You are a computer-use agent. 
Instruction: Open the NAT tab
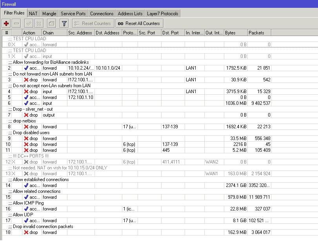(x=33, y=14)
